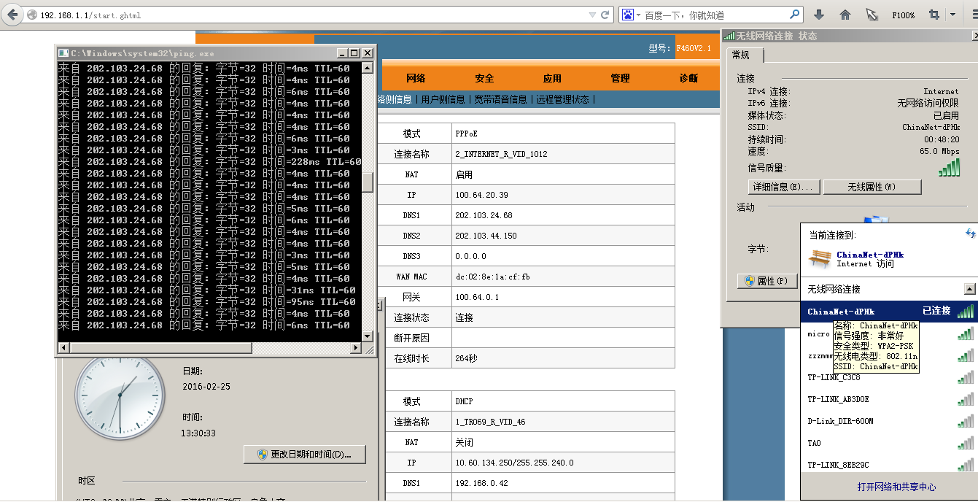
Task: Open the router 应用 menu
Action: pyautogui.click(x=552, y=78)
